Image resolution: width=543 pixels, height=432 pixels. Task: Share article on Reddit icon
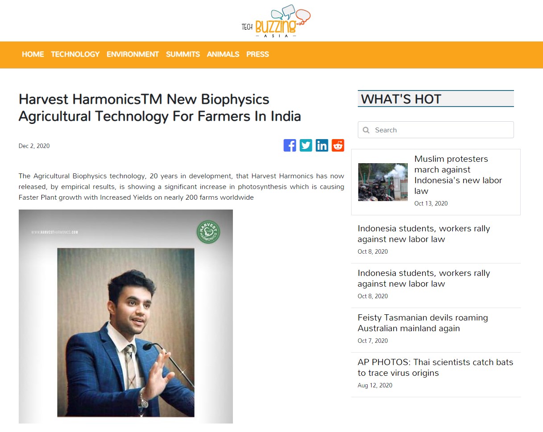(338, 145)
